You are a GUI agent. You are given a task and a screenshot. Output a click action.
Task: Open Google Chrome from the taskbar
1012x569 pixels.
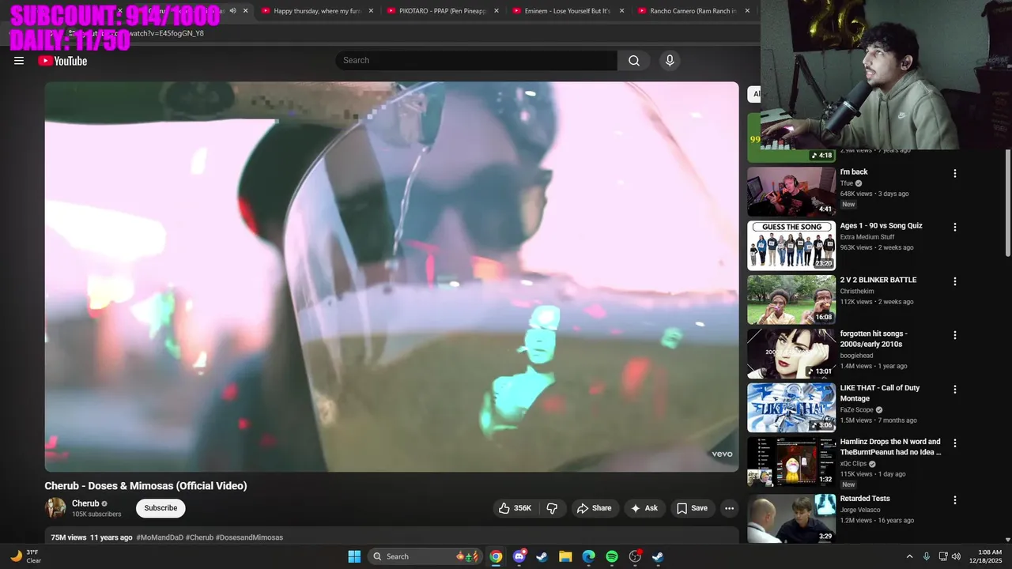tap(496, 556)
